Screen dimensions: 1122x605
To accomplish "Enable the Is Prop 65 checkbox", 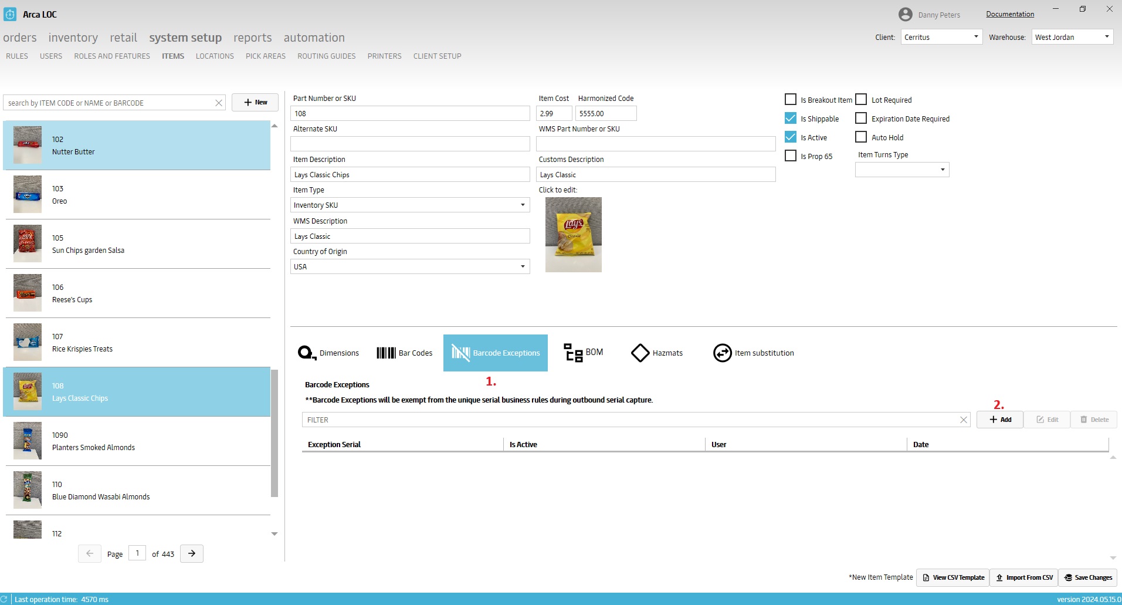I will click(791, 156).
